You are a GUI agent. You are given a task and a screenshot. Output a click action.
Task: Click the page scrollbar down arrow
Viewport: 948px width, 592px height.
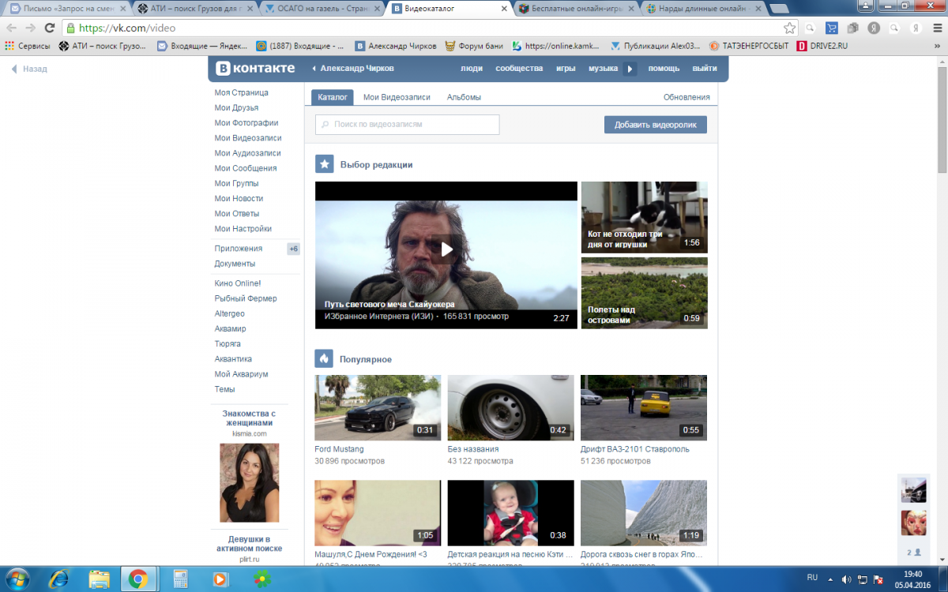pyautogui.click(x=942, y=560)
